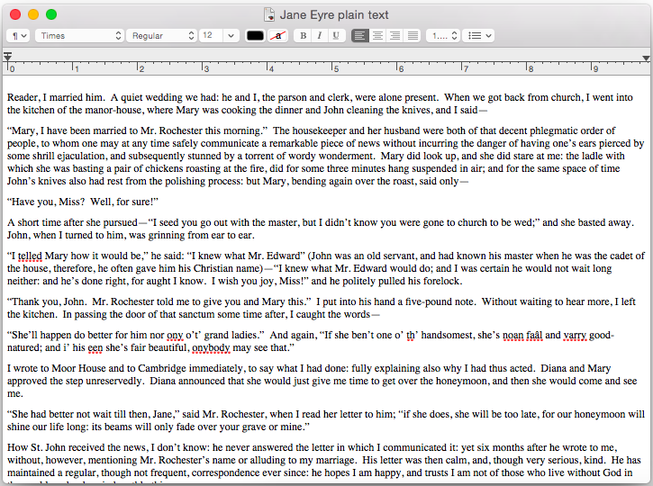This screenshot has width=653, height=486.
Task: Toggle bold formatting
Action: point(303,36)
